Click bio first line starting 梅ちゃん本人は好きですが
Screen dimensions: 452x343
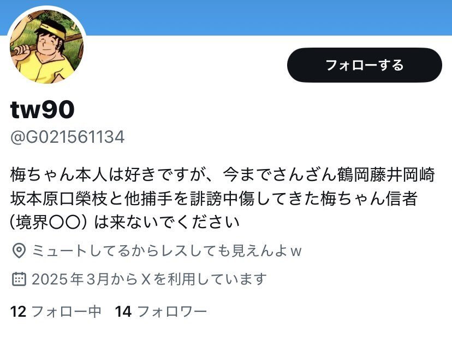click(223, 175)
